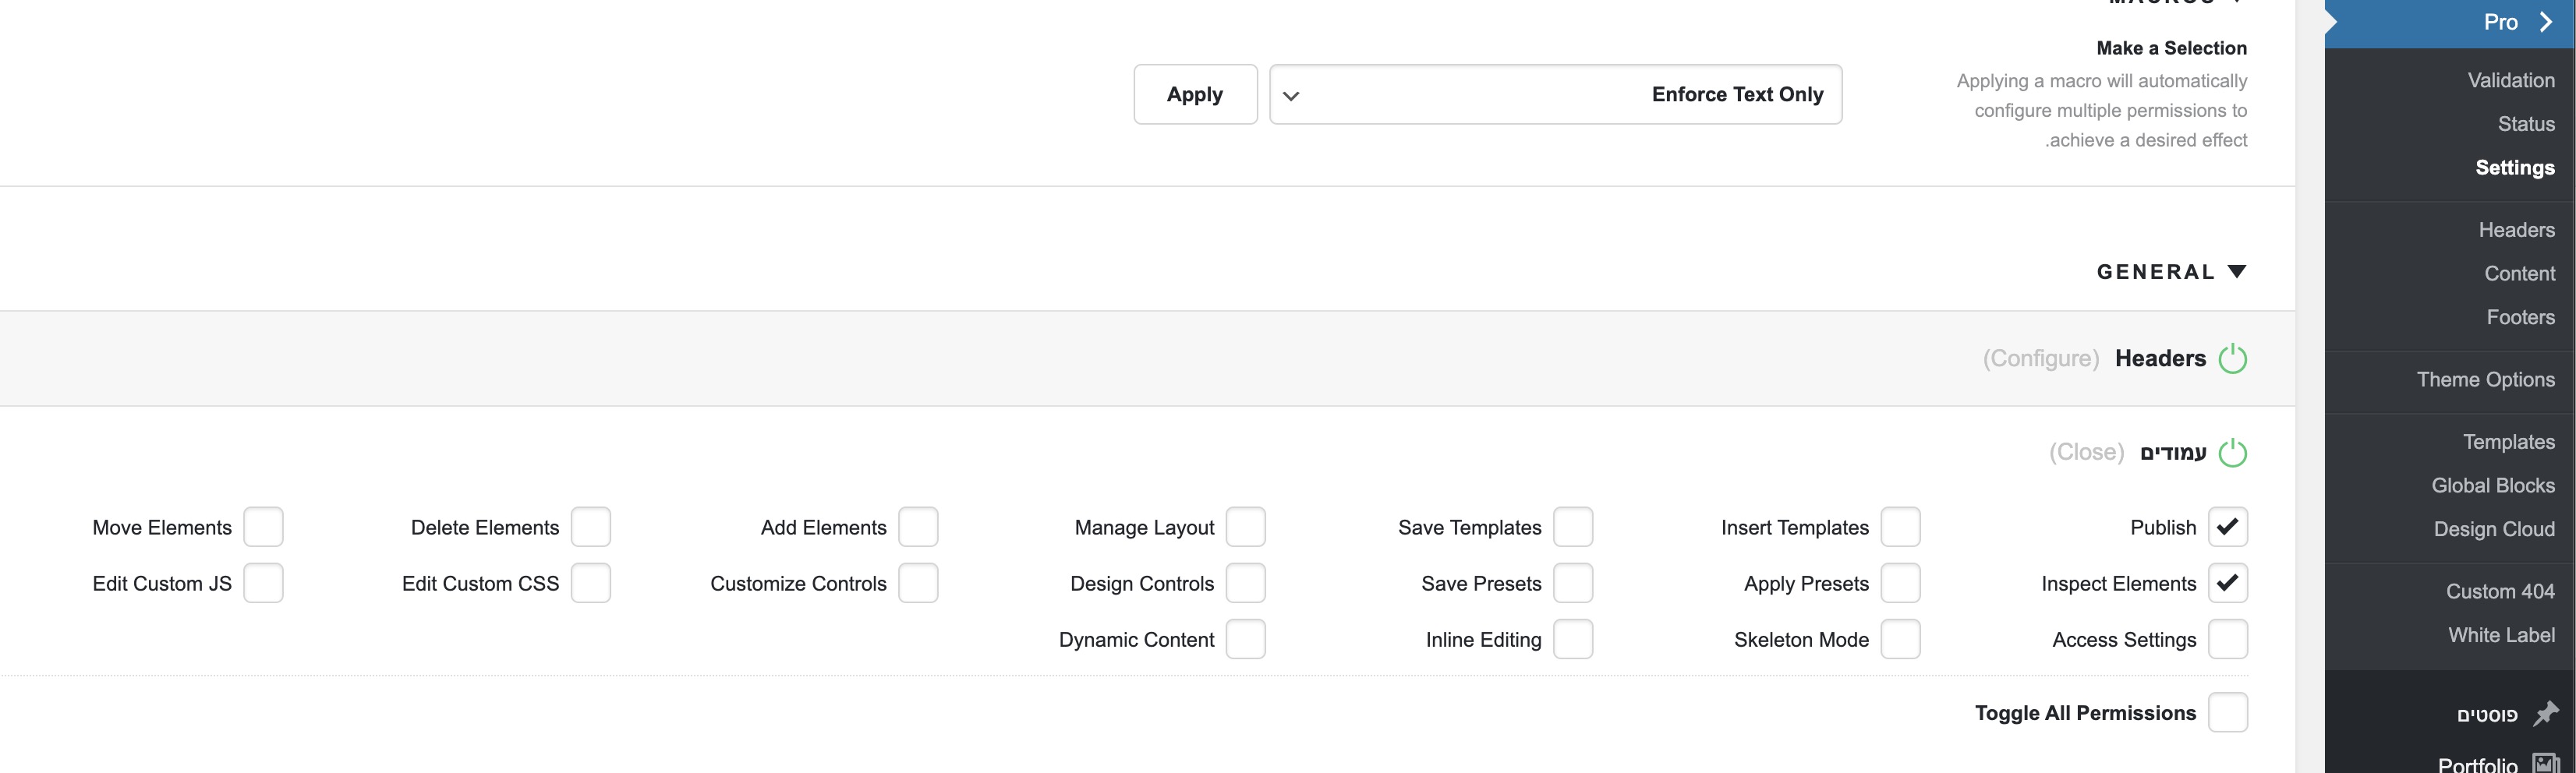Open Validation in the Pro submenu
This screenshot has height=773, width=2576.
click(2510, 80)
